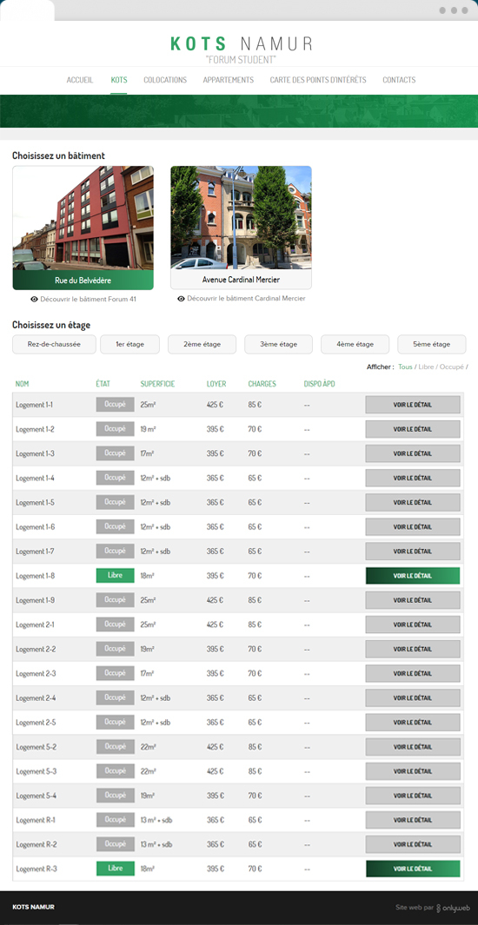Viewport: 478px width, 925px height.
Task: Click the eye icon beside Forum 41 link
Action: point(34,299)
